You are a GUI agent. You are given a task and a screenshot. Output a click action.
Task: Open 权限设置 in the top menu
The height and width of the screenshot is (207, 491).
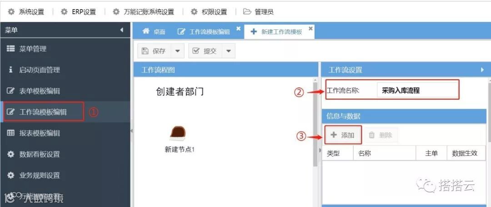209,12
